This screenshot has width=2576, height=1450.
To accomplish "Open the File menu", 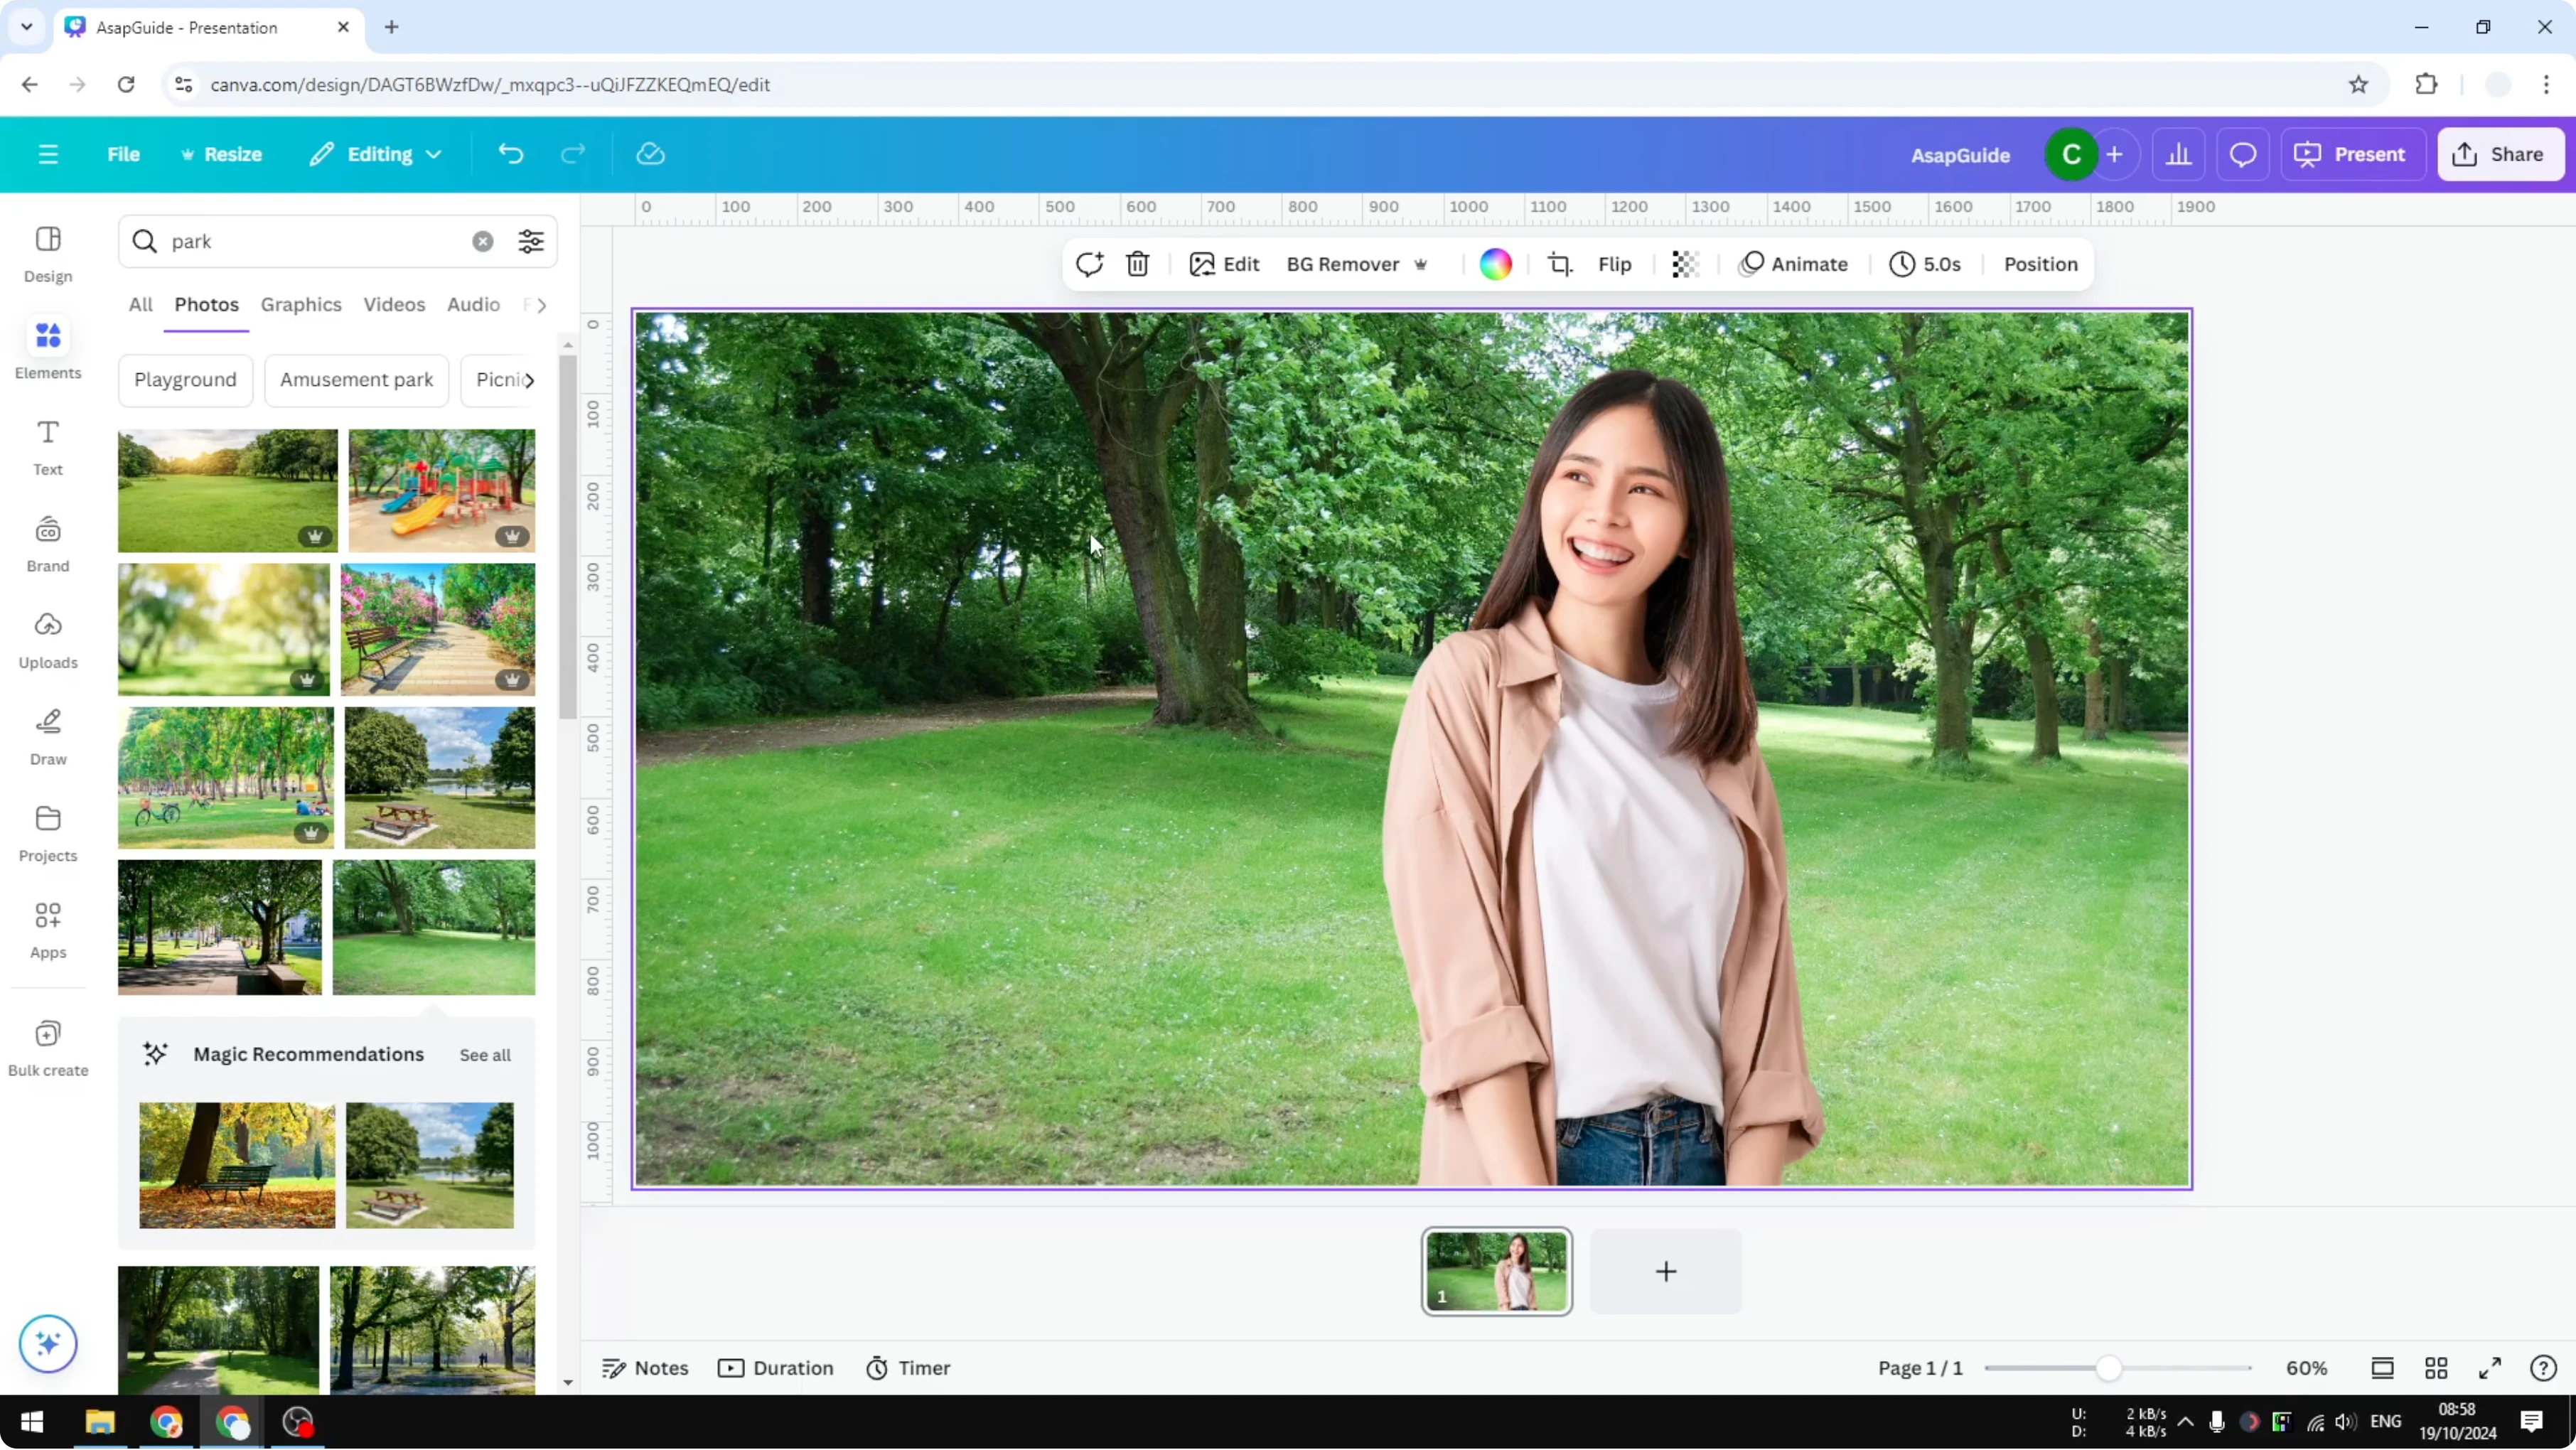I will tap(124, 154).
